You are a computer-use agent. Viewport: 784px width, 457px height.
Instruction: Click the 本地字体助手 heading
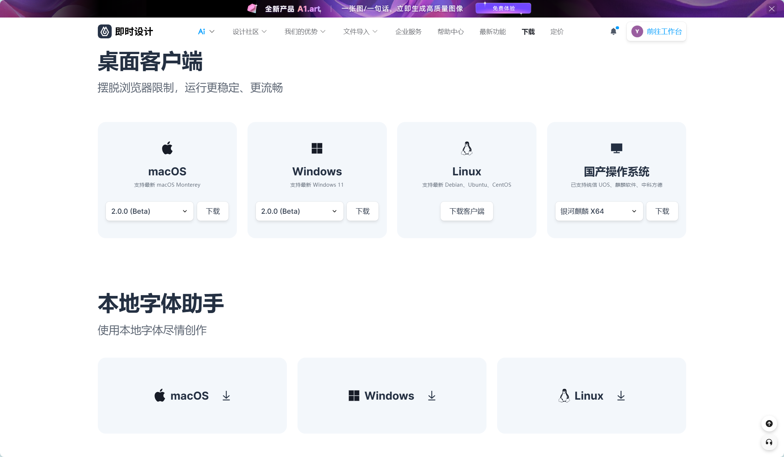(161, 303)
